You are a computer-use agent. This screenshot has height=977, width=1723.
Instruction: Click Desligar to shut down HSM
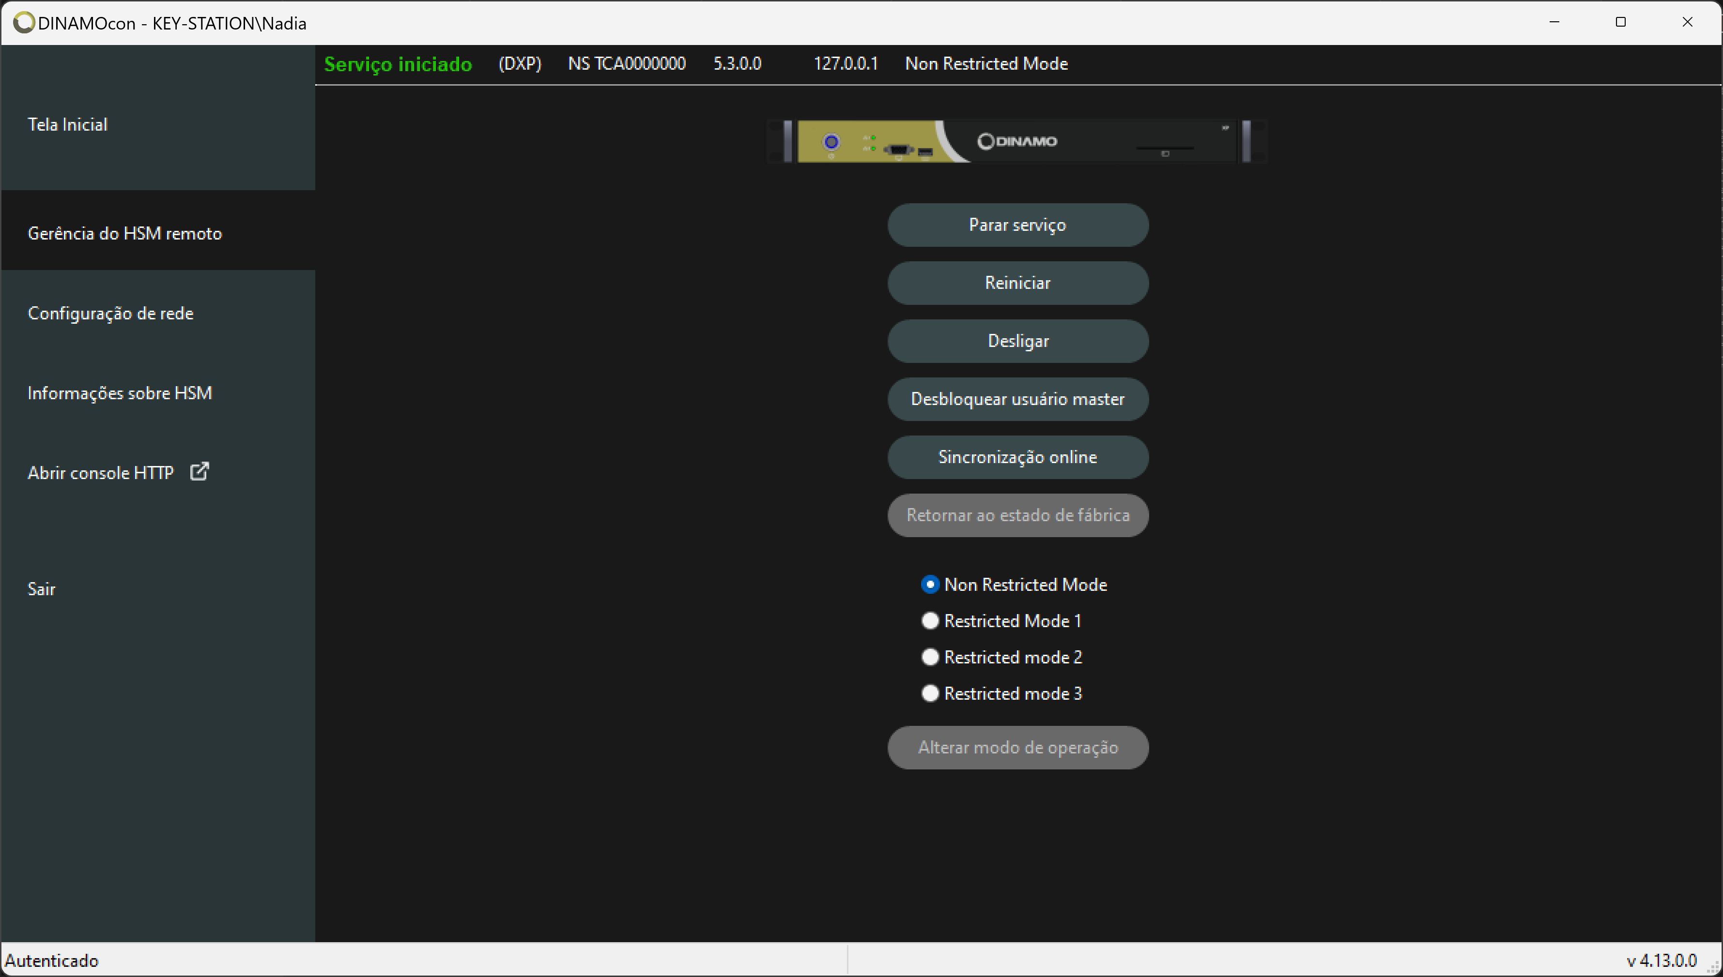click(1018, 341)
